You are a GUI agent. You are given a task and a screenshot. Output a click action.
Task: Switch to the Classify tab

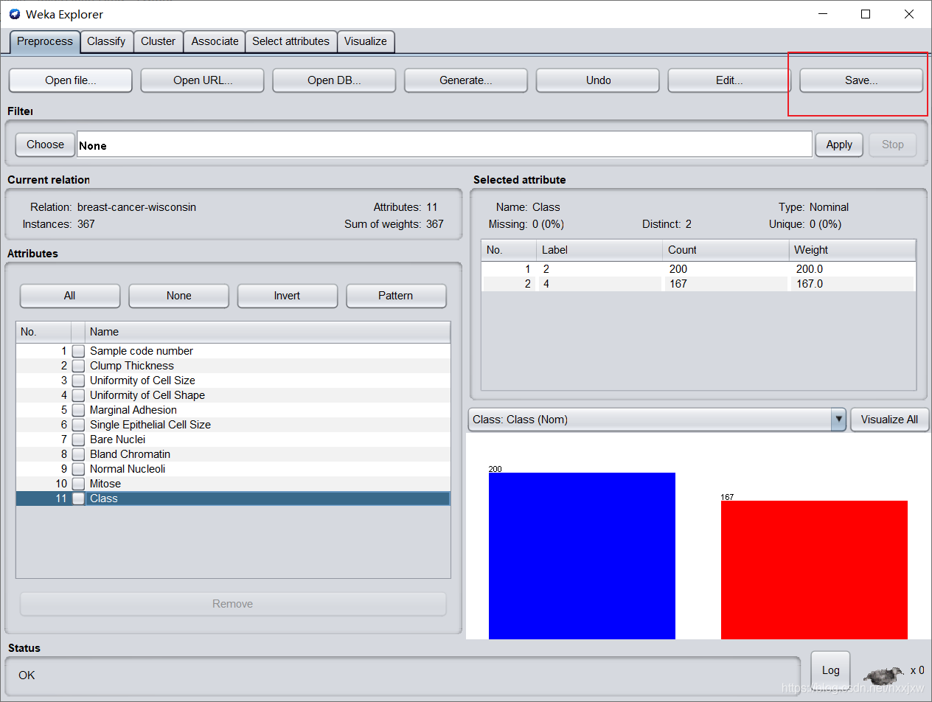(106, 41)
